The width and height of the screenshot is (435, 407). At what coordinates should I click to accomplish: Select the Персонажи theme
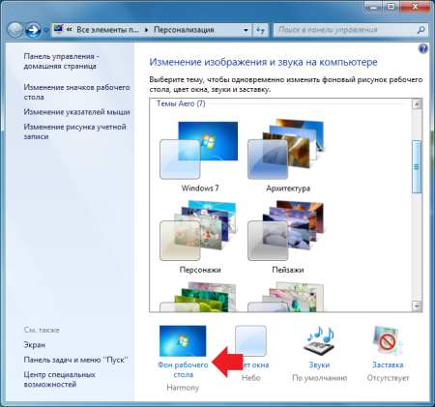pyautogui.click(x=200, y=237)
